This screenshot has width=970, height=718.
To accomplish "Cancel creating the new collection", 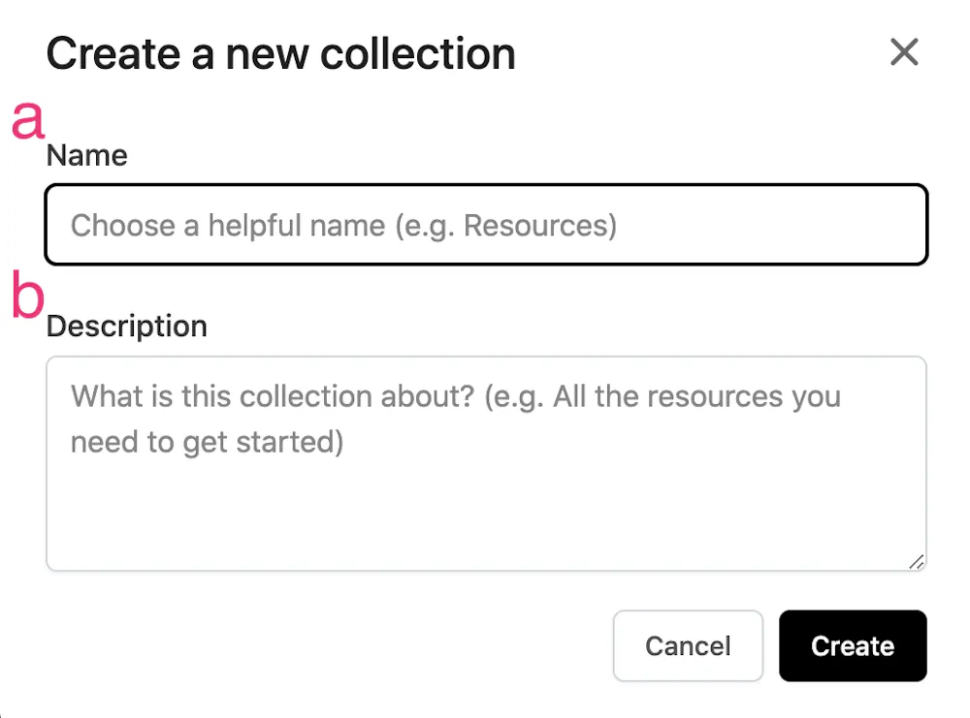I will 688,645.
